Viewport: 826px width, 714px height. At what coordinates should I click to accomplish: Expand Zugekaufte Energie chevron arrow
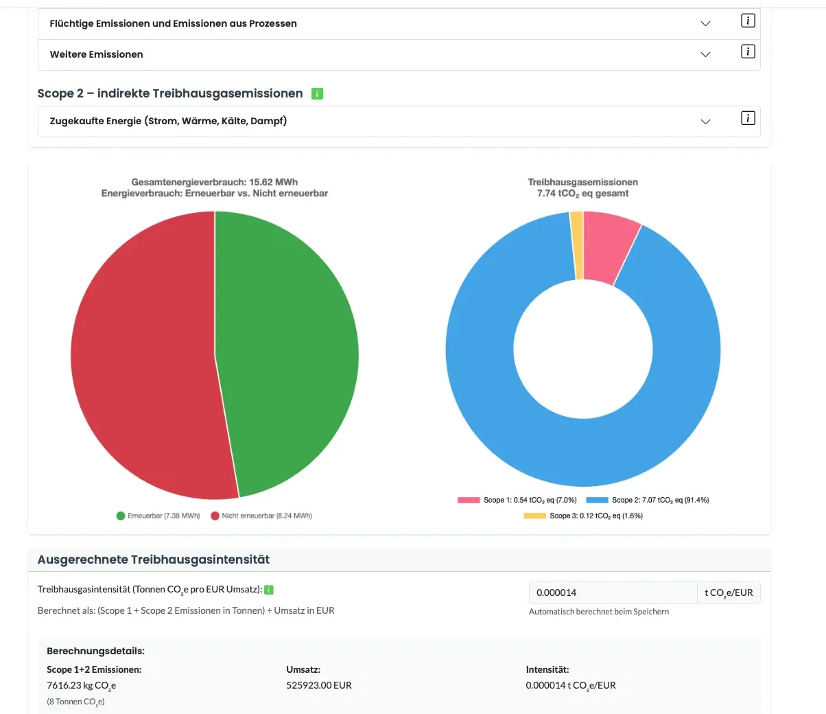point(705,122)
